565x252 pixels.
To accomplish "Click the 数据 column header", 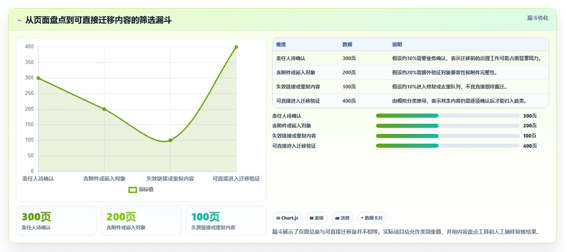I will [347, 45].
